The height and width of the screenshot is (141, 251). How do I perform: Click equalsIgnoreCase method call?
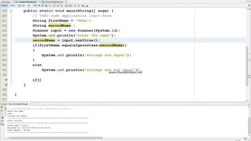80,45
